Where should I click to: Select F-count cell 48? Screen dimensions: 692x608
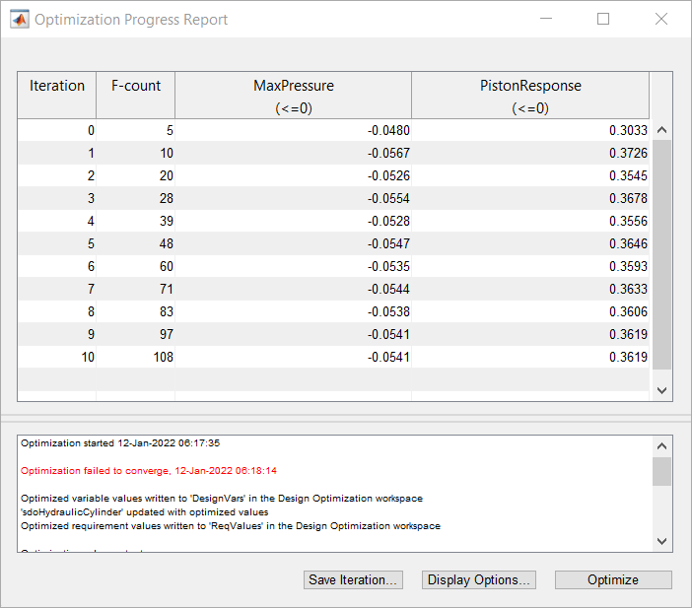135,243
